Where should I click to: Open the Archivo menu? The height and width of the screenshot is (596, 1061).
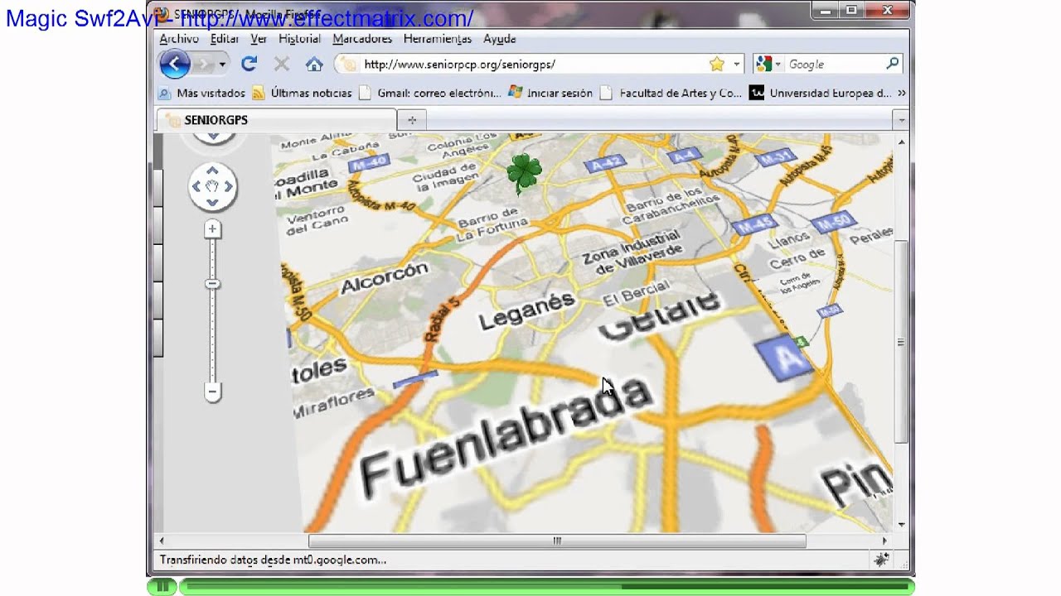click(179, 39)
